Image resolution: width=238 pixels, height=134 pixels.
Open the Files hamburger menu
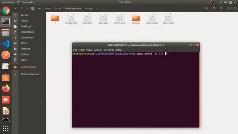[221, 8]
